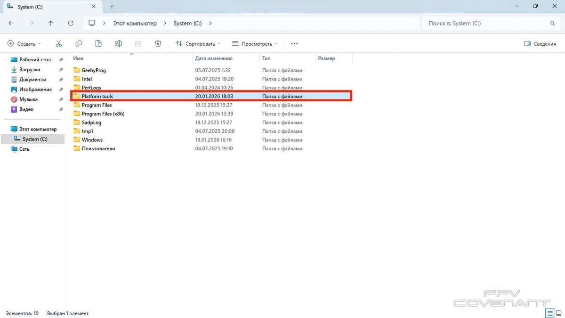Unpin Рабочий стол via its pin icon

(x=61, y=60)
